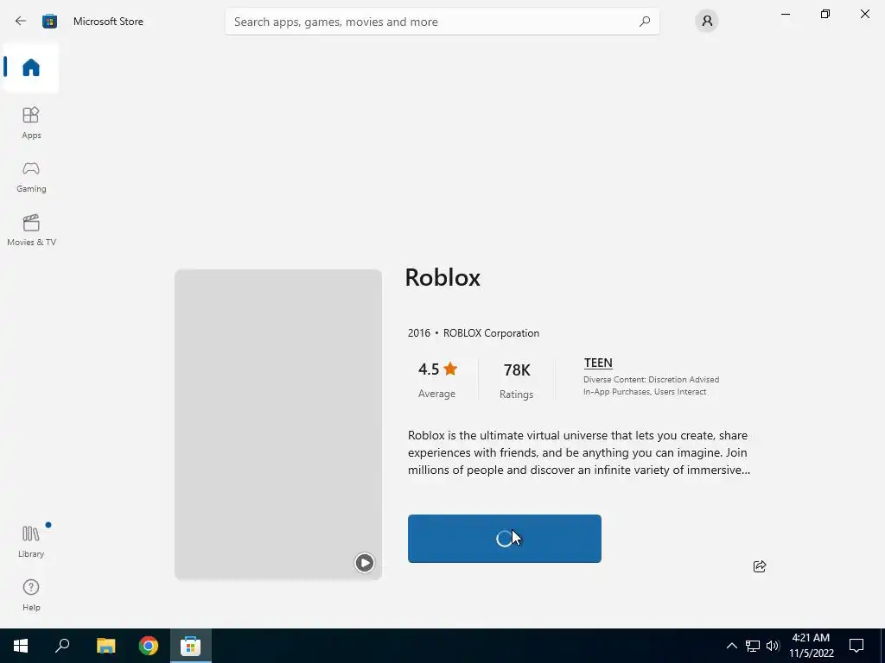Open the Movies & TV section
The image size is (885, 663).
[31, 230]
